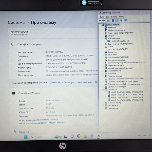
Task: Collapse the DESKTOP-98PV3IA root node
Action: click(100, 25)
